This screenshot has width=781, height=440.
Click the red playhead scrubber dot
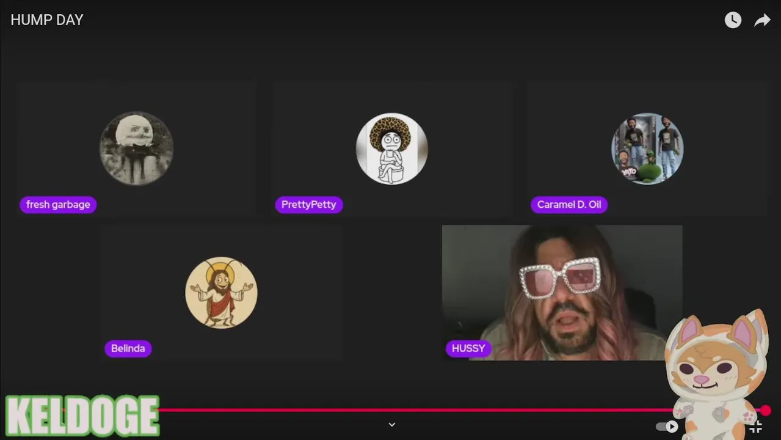[766, 411]
